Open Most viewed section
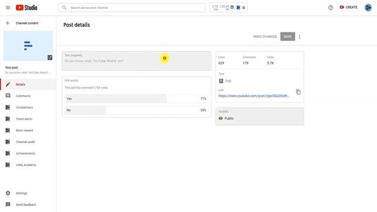This screenshot has height=212, width=377. 28,130
